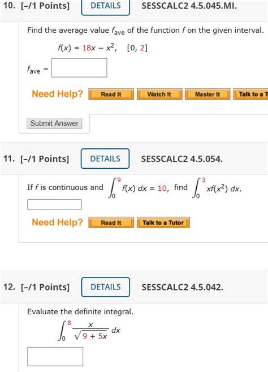Click the SESSCALC2 4.5.042. question code
Viewport: 268px width, 372px height.
183,287
